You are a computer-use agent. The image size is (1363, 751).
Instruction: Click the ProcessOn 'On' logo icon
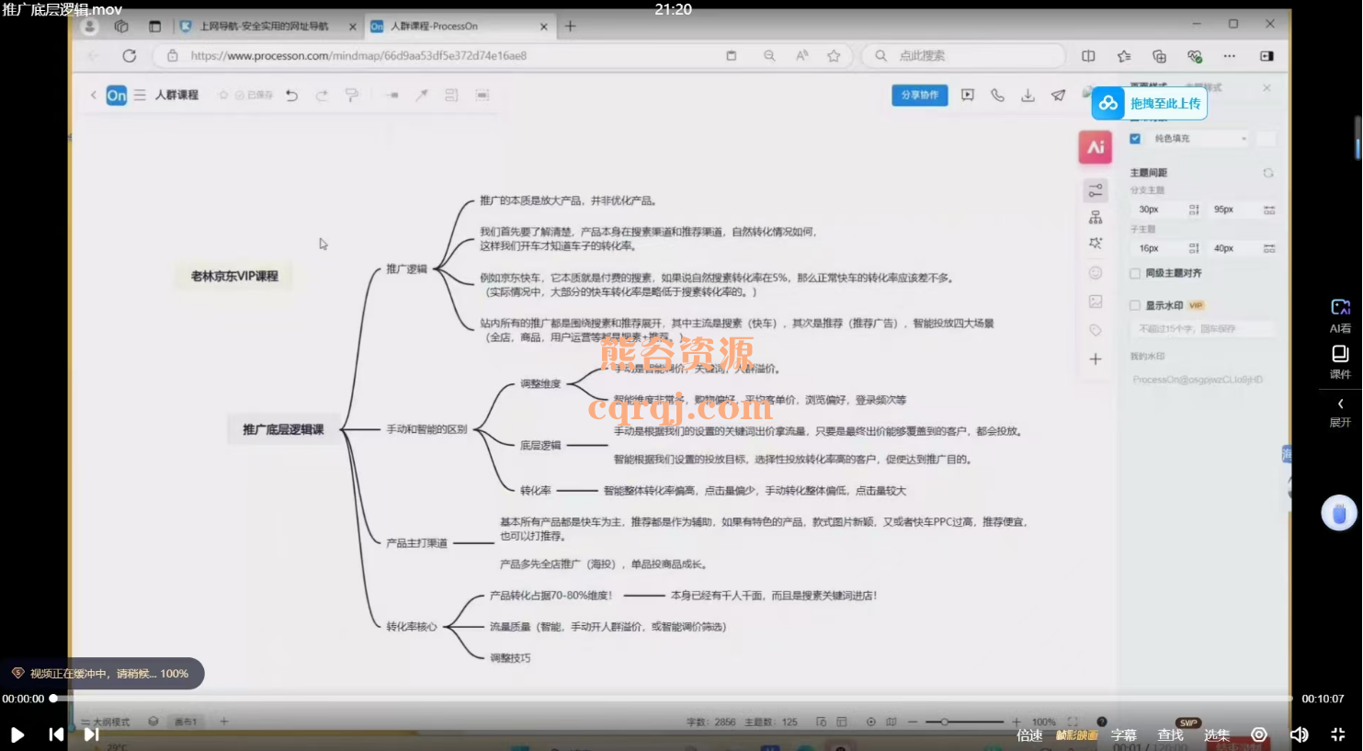pyautogui.click(x=117, y=95)
